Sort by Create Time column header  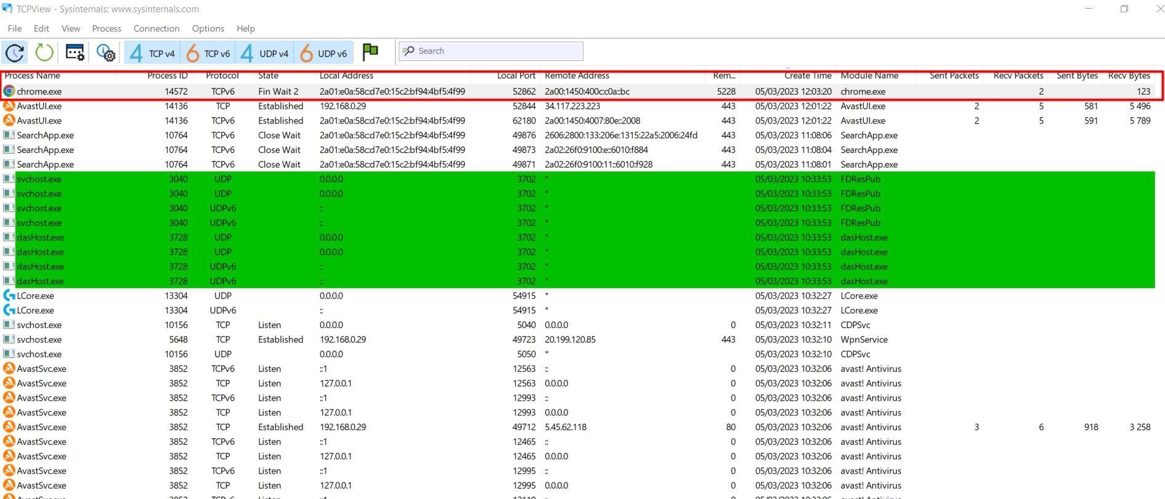808,76
